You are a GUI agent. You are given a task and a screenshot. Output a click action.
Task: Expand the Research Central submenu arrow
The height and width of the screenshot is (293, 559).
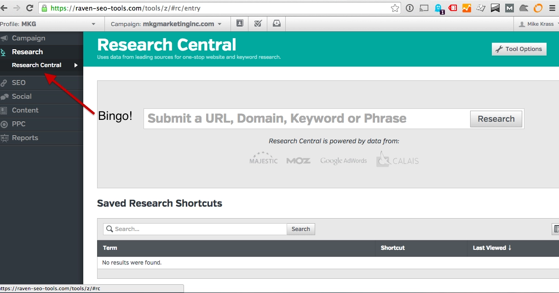76,65
